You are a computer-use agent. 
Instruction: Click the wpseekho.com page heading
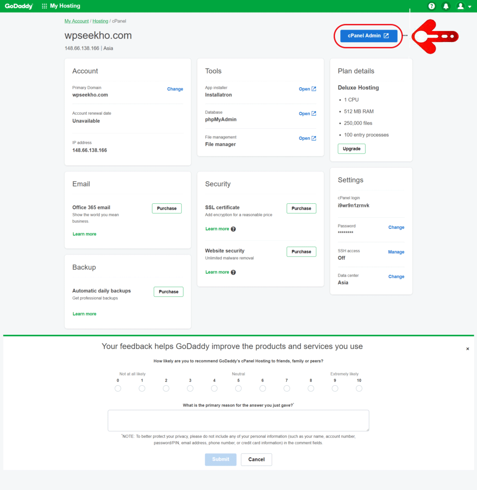[98, 35]
